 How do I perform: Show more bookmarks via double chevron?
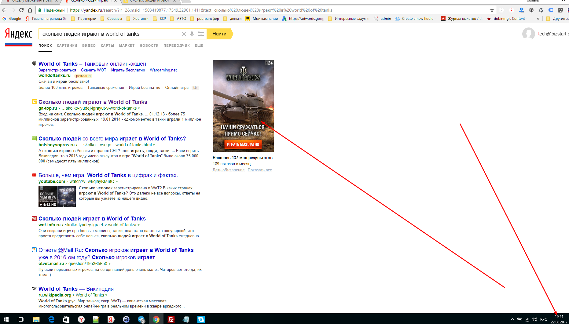tap(538, 19)
